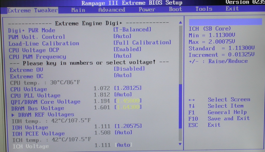Change Extreme OC Auto value

tap(123, 75)
